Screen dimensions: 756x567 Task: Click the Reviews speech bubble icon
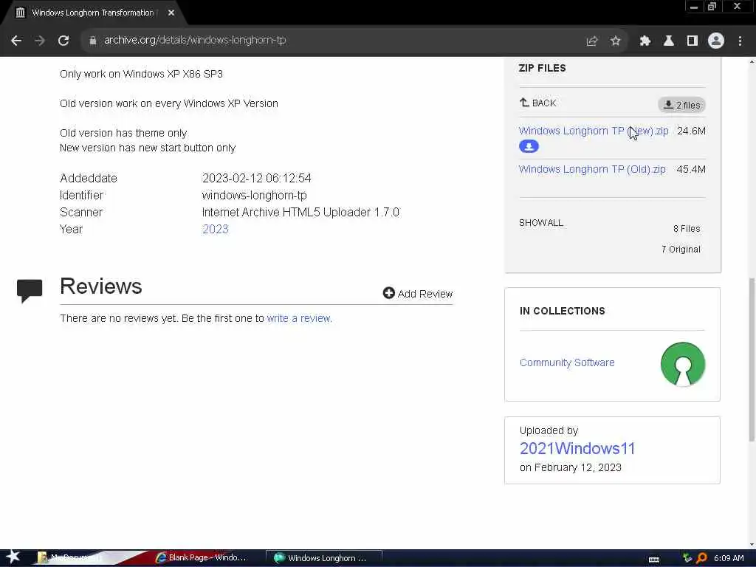[x=30, y=291]
